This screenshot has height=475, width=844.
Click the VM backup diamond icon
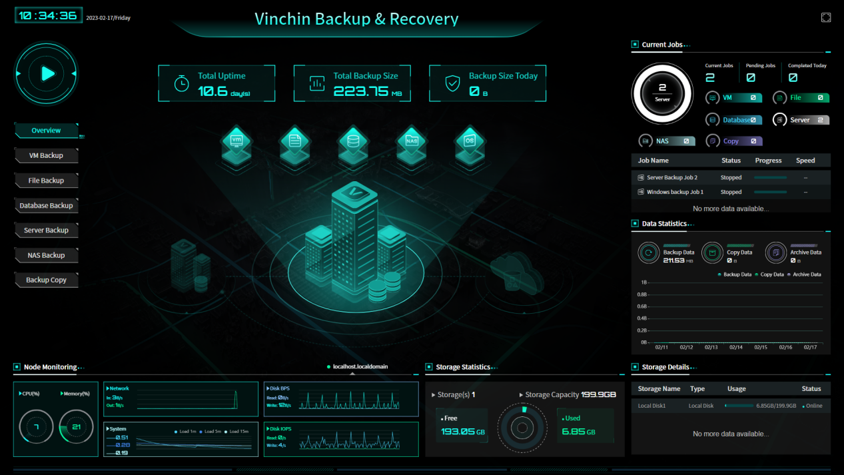pos(236,141)
